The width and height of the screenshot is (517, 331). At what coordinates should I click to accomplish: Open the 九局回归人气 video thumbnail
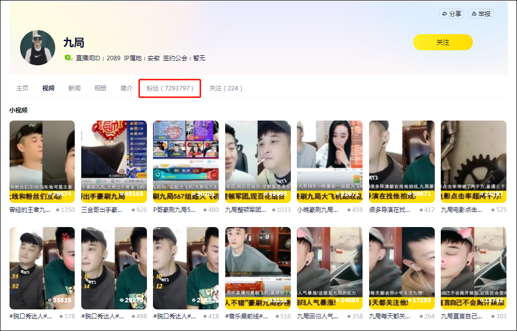(x=329, y=268)
